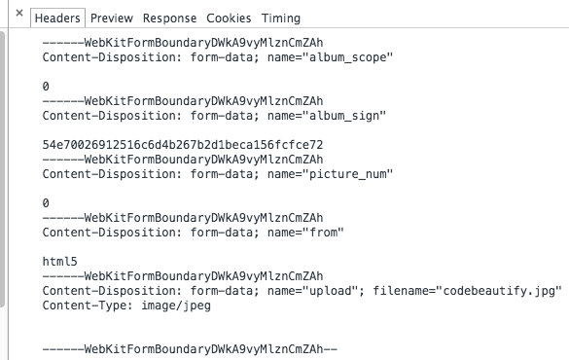
Task: Click the codebeautify.jpg filename text
Action: [499, 291]
